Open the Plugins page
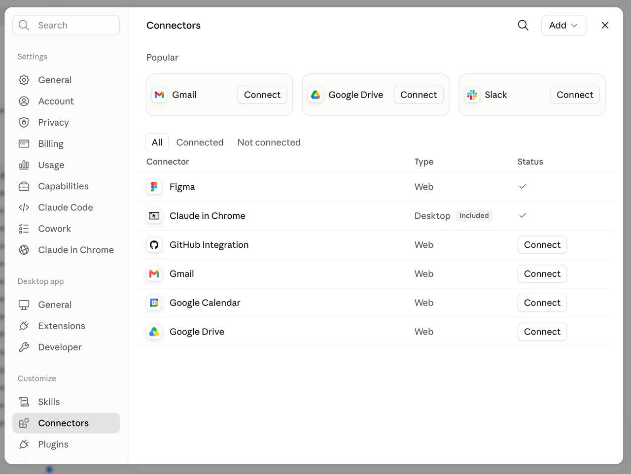The image size is (631, 474). point(66,444)
